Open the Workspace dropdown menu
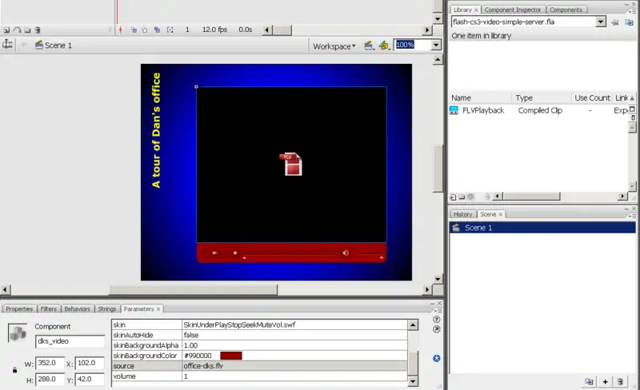This screenshot has width=640, height=390. pyautogui.click(x=334, y=46)
